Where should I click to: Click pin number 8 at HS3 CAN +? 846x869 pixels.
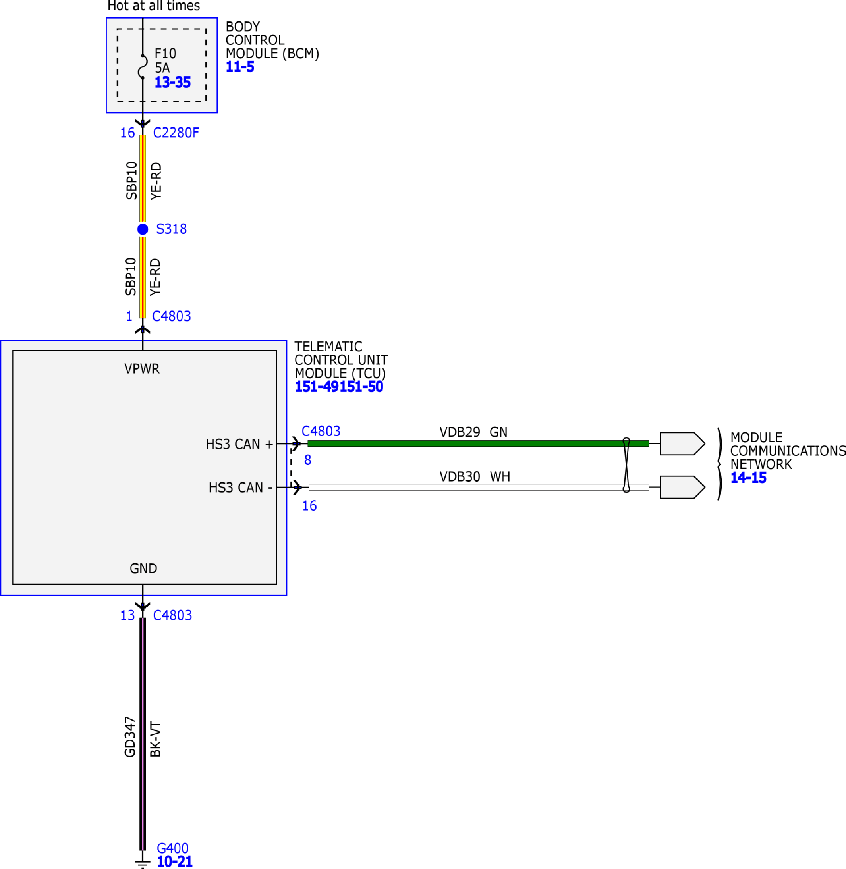pos(307,460)
